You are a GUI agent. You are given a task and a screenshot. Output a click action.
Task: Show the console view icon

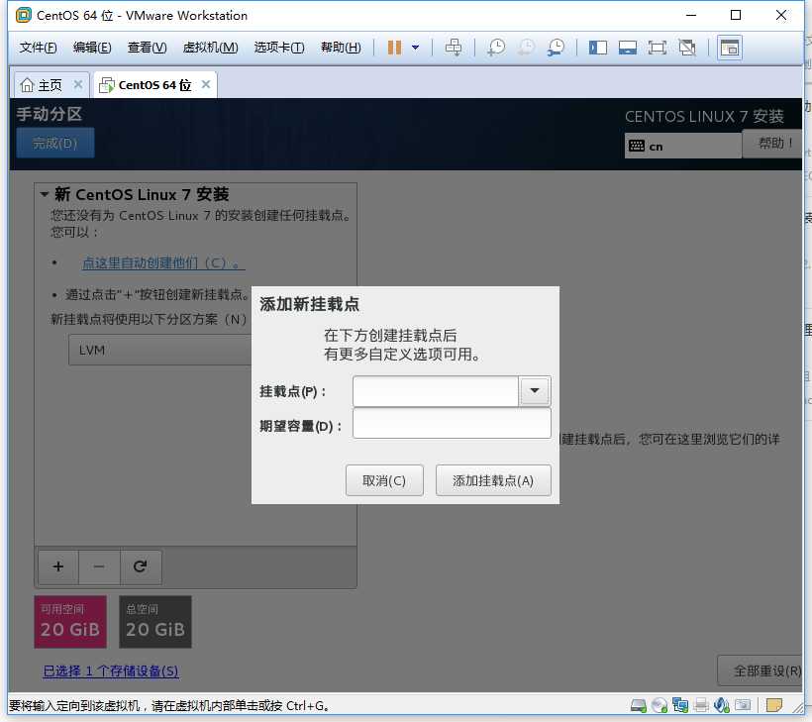[x=730, y=49]
